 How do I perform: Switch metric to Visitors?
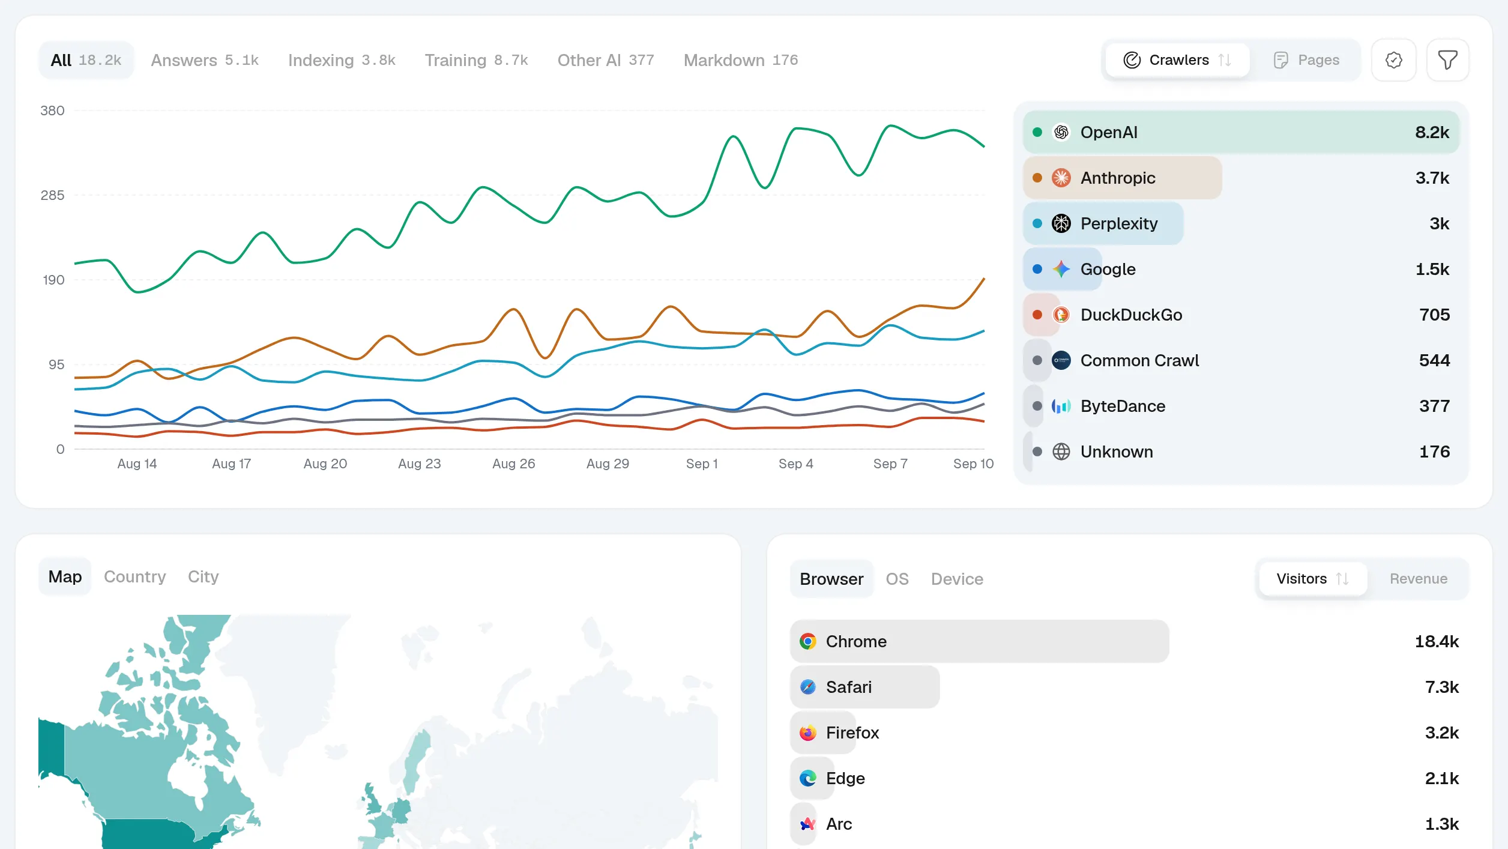pos(1312,579)
